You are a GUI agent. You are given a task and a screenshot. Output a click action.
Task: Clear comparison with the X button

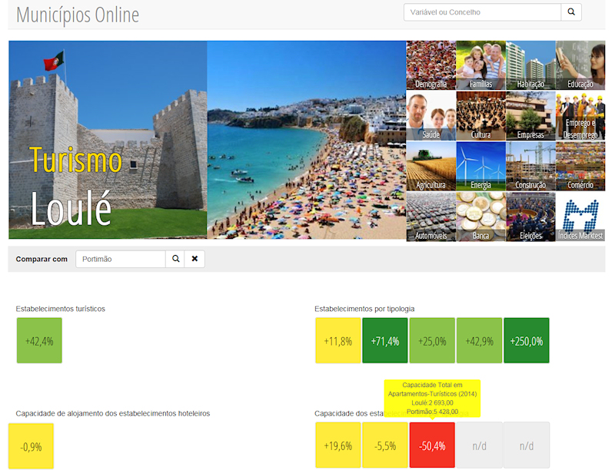tap(194, 259)
